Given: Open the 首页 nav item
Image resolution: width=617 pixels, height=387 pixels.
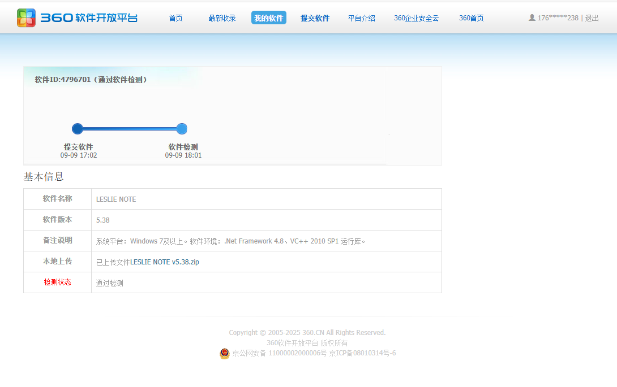Looking at the screenshot, I should 175,18.
